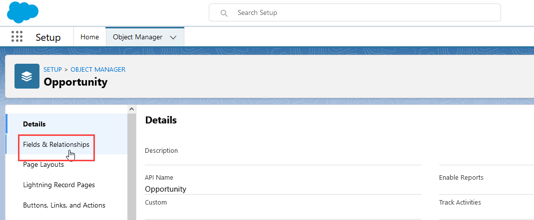Switch to the Home tab
The image size is (534, 220).
tap(90, 37)
